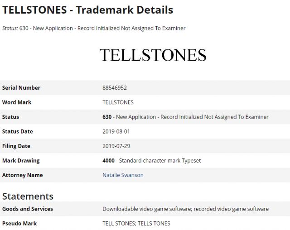Click the Filing Date row label
The image size is (290, 230).
[x=16, y=146]
